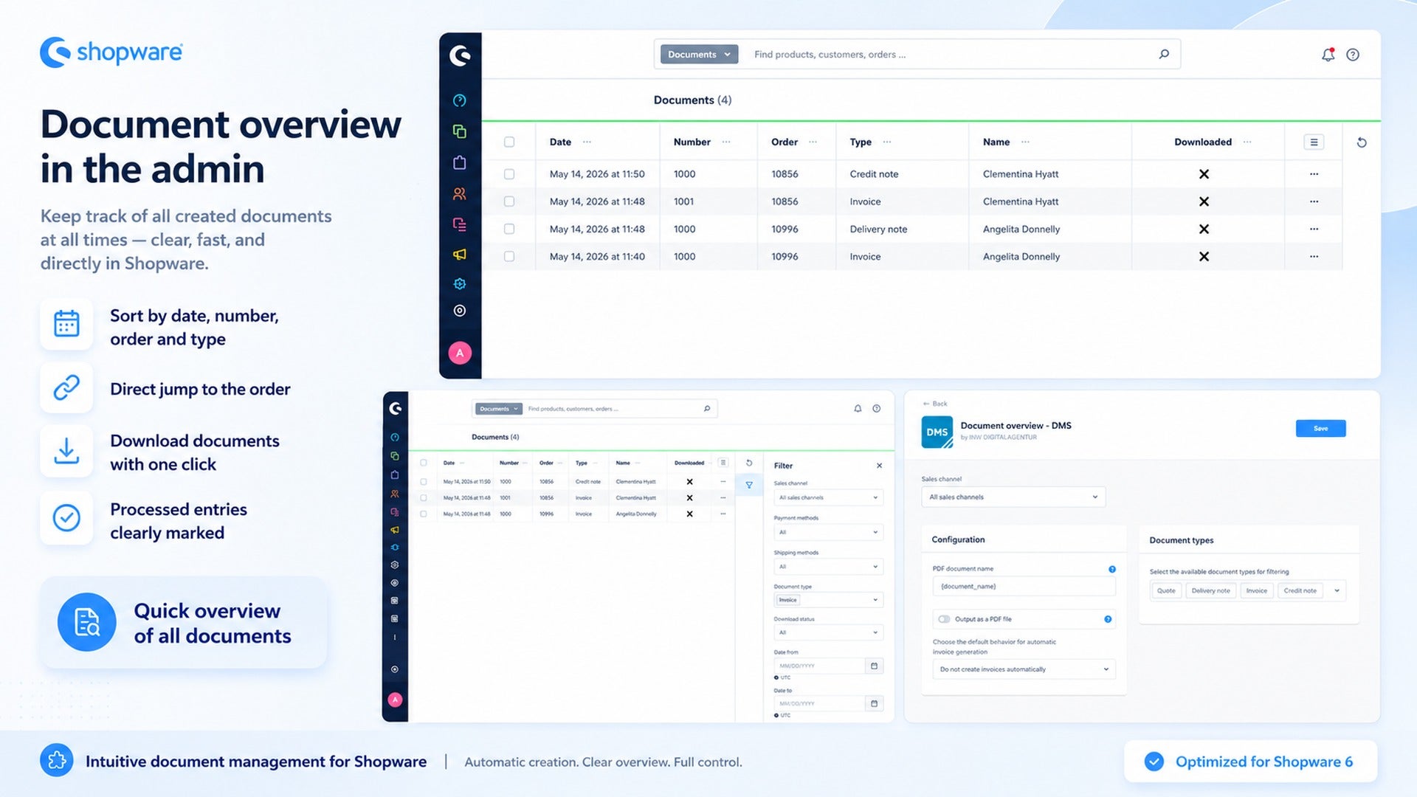Screen dimensions: 1417x797
Task: Click the funnel filter icon in the small admin window
Action: 749,485
